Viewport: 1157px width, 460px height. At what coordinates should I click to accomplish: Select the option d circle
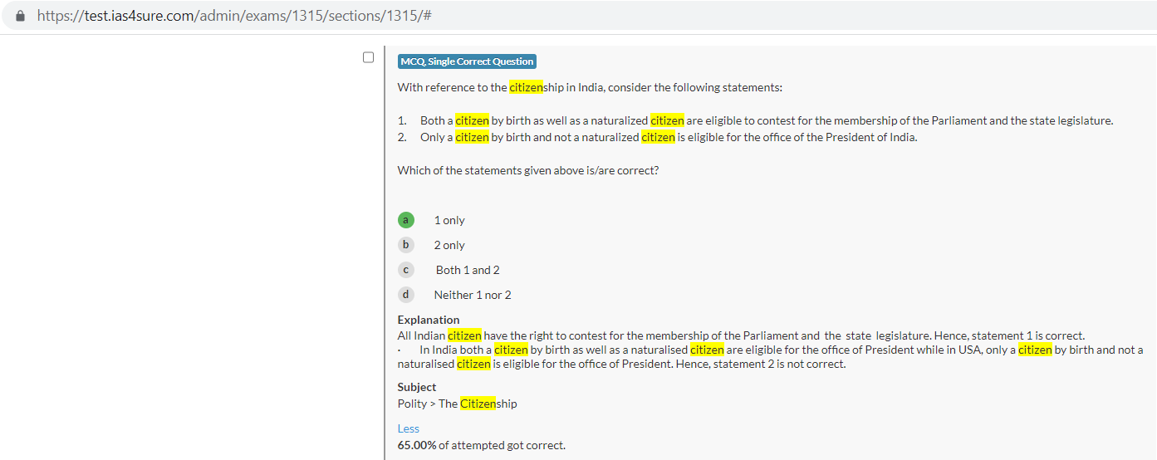(405, 295)
